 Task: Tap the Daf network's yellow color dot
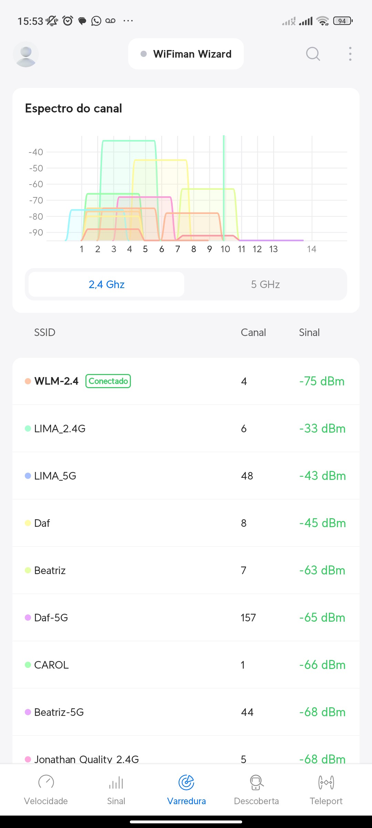28,523
